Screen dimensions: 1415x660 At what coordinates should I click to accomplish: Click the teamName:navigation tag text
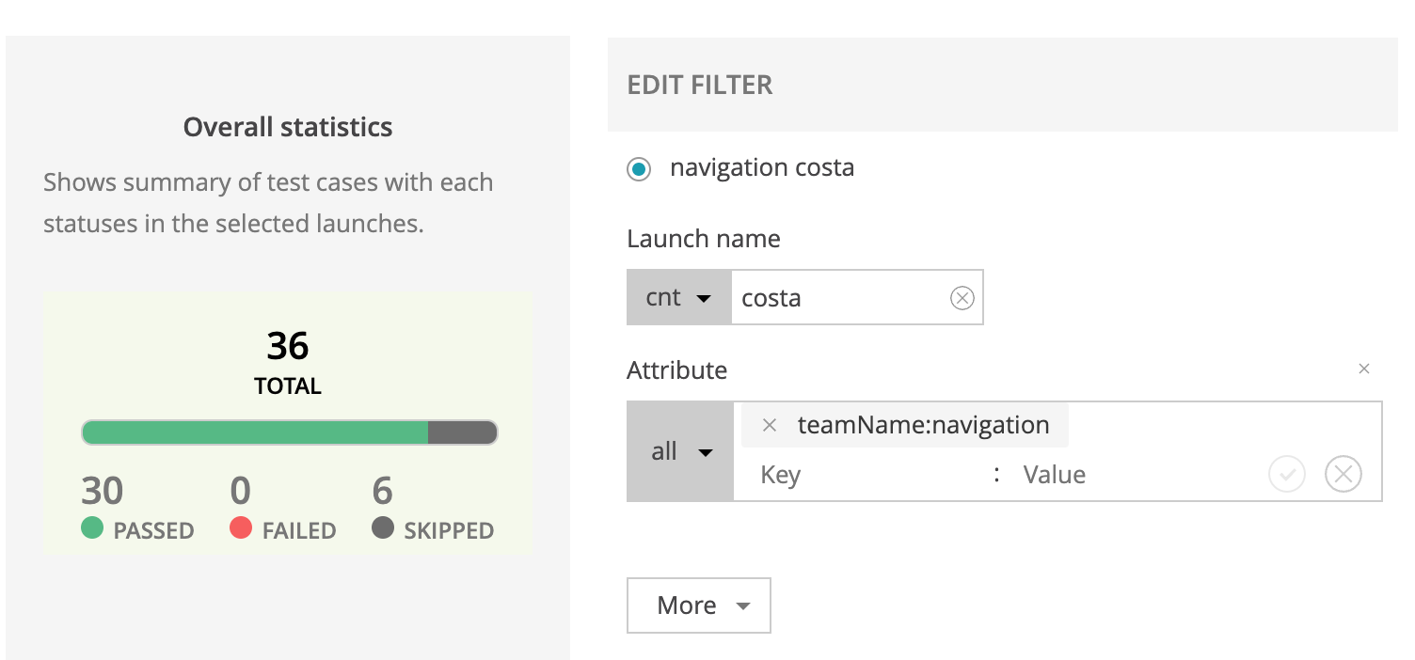point(924,425)
